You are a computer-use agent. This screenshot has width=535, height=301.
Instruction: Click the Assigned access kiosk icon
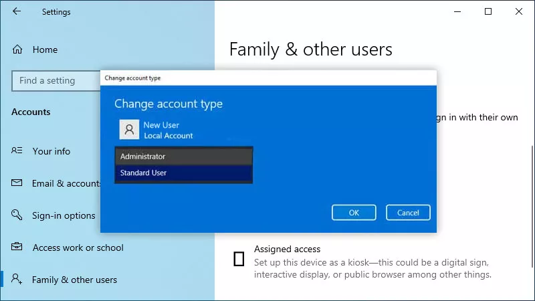239,259
